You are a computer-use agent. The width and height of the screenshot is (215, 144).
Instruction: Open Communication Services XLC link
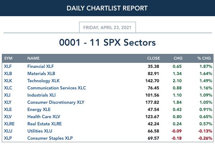click(57, 88)
